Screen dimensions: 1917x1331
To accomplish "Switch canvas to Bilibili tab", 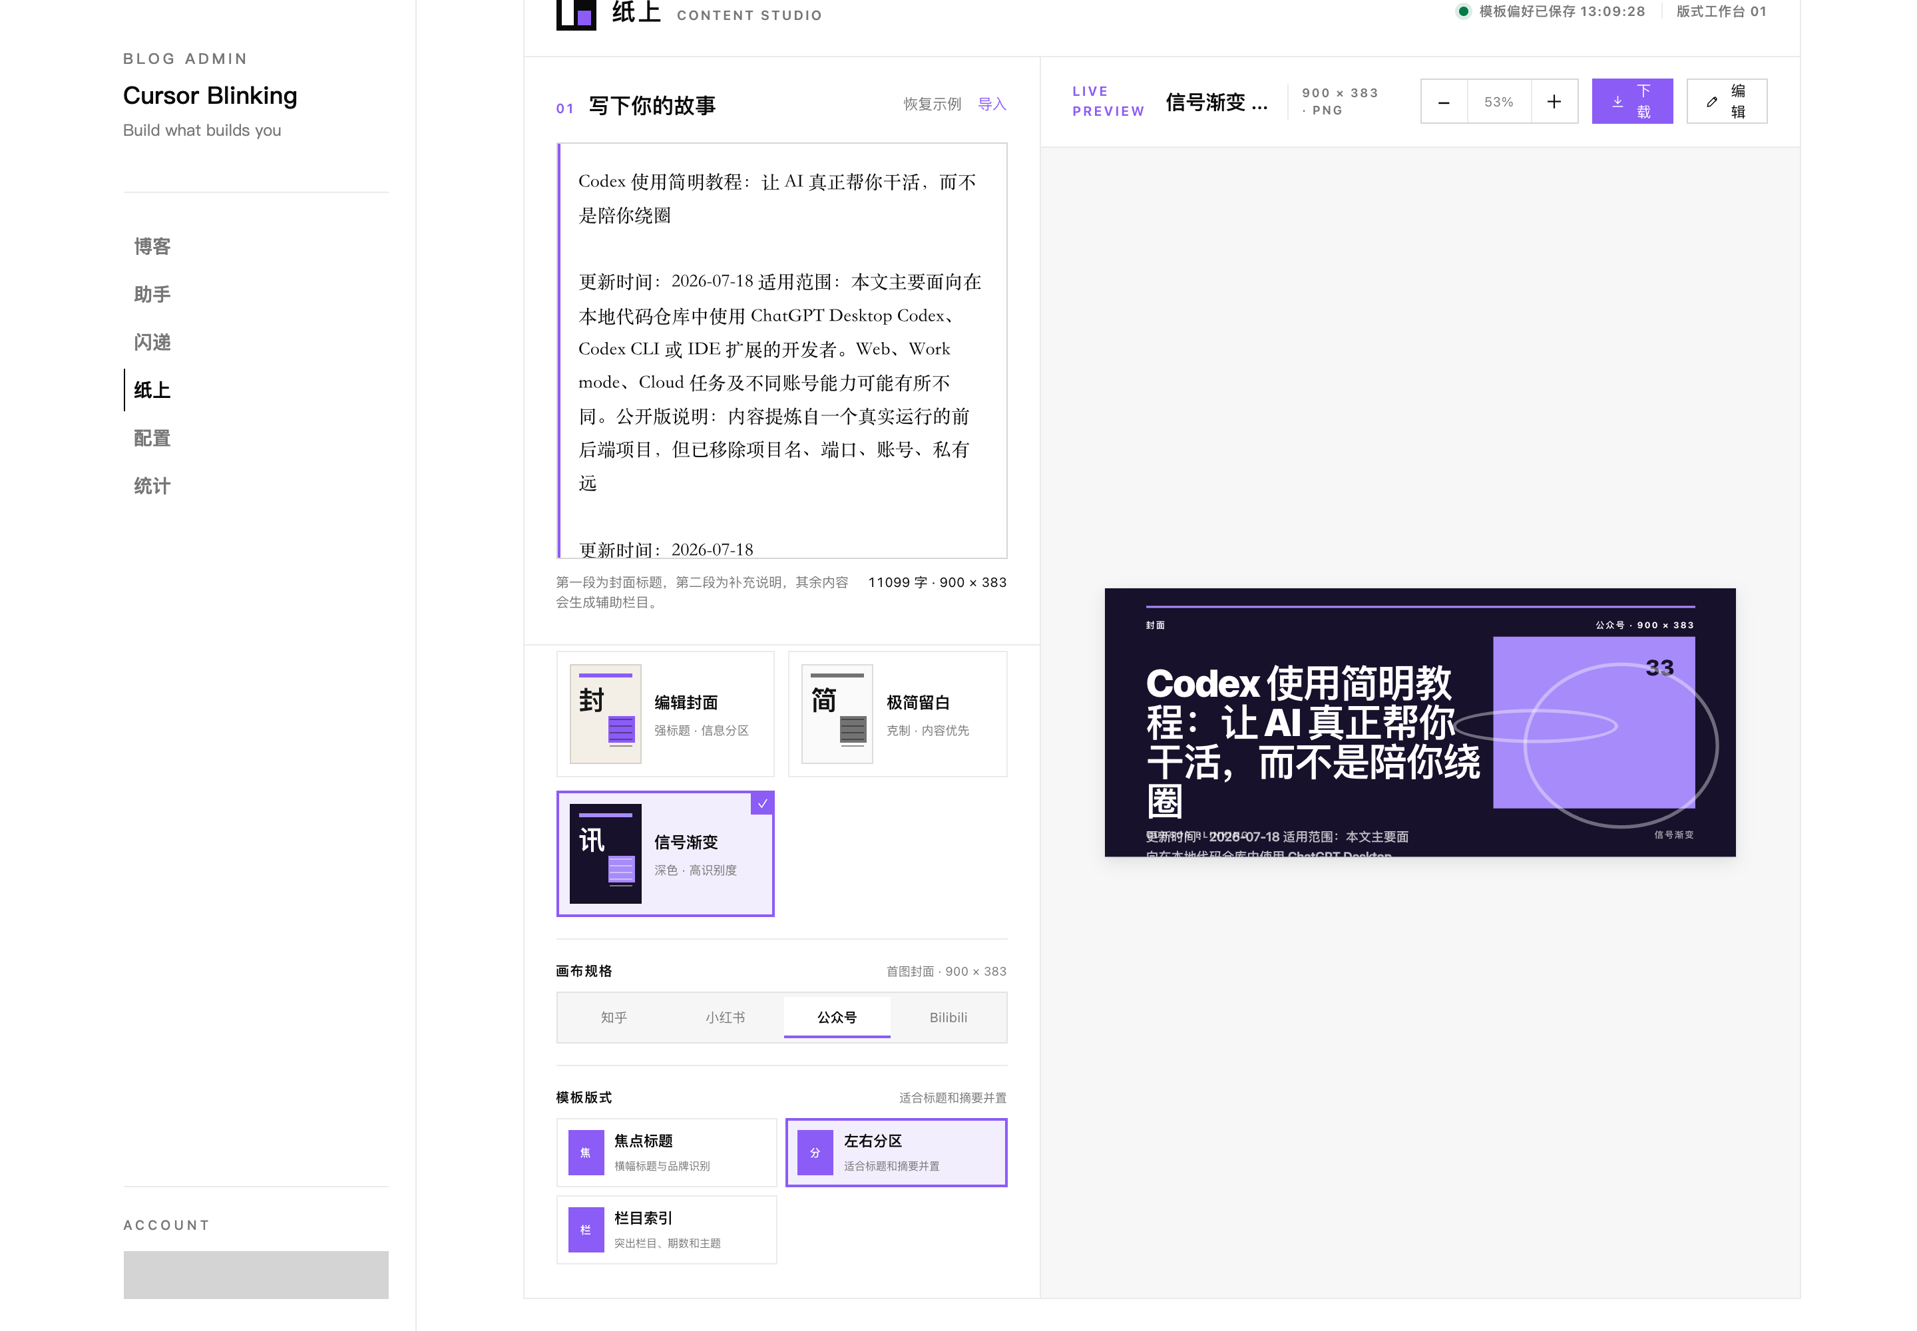I will pyautogui.click(x=949, y=1018).
